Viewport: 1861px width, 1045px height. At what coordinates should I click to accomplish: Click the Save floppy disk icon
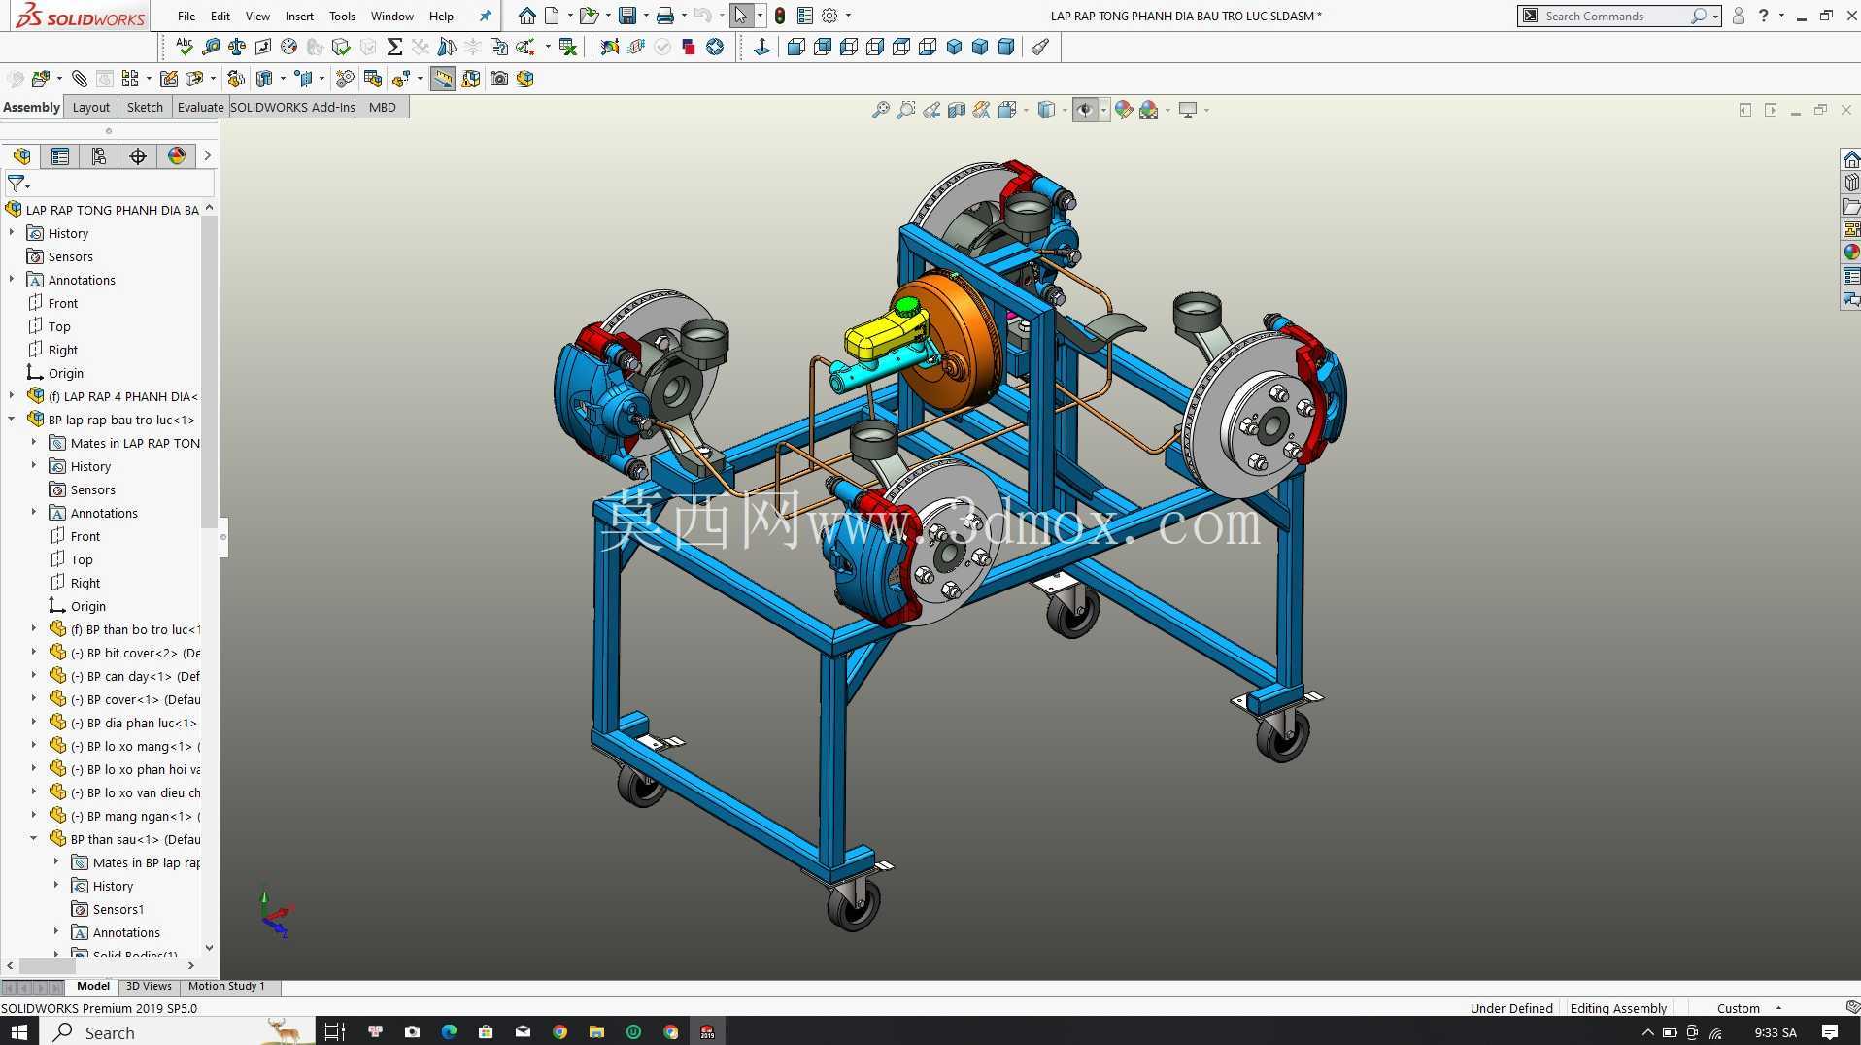627,16
